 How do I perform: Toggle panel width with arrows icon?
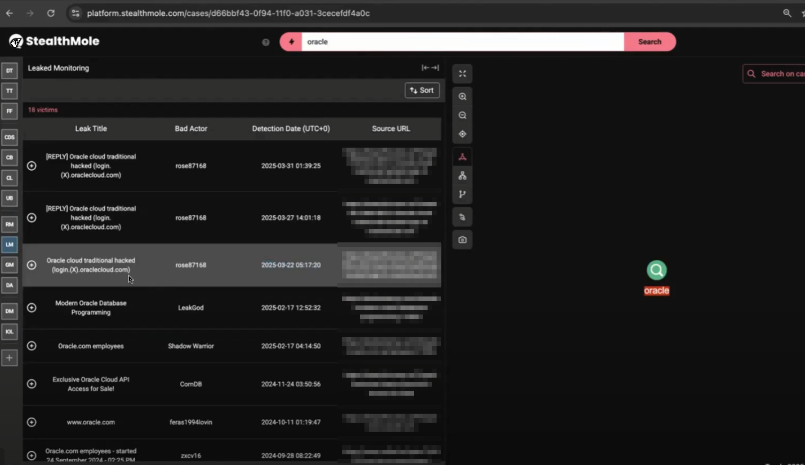[430, 68]
